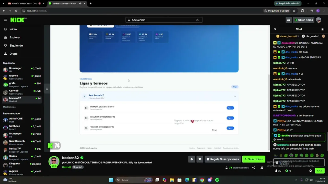The height and width of the screenshot is (184, 328).
Task: Bookmark this page with the star icon
Action: pos(294,11)
